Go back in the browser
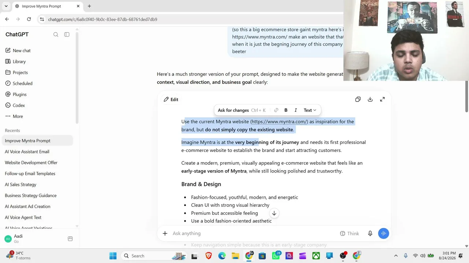The width and height of the screenshot is (469, 263). pyautogui.click(x=7, y=19)
